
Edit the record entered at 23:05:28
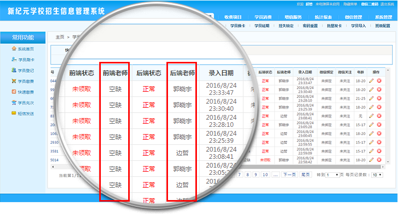point(371,125)
